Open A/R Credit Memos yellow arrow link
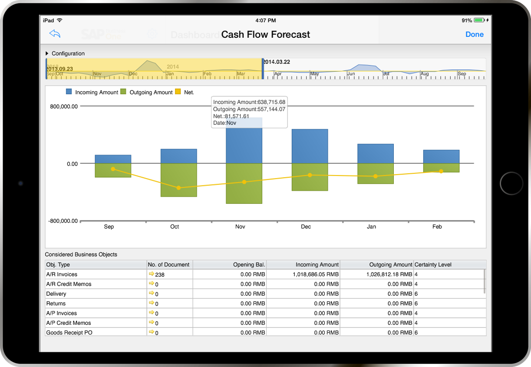This screenshot has height=367, width=531. click(151, 284)
